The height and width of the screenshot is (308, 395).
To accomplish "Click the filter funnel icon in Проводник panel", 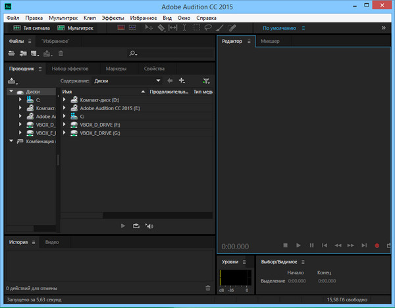I will (206, 80).
